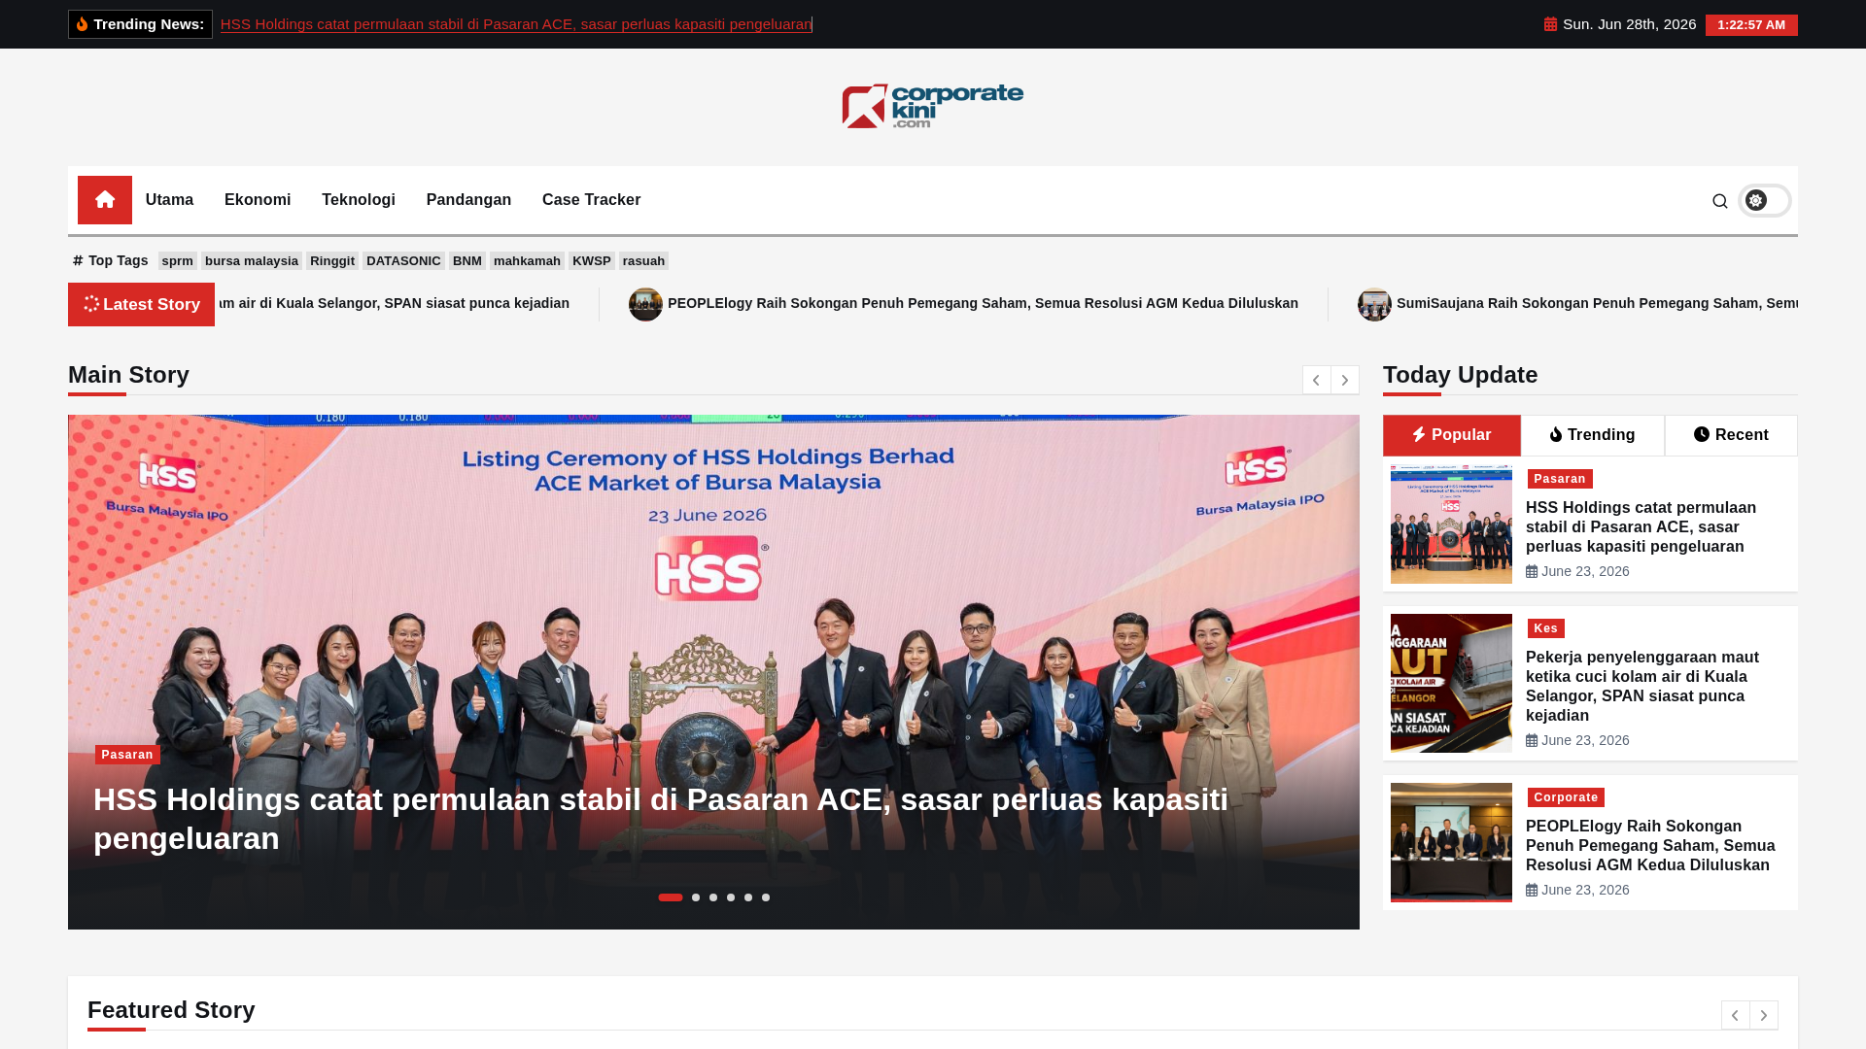Click the Kes category badge

[x=1545, y=628]
